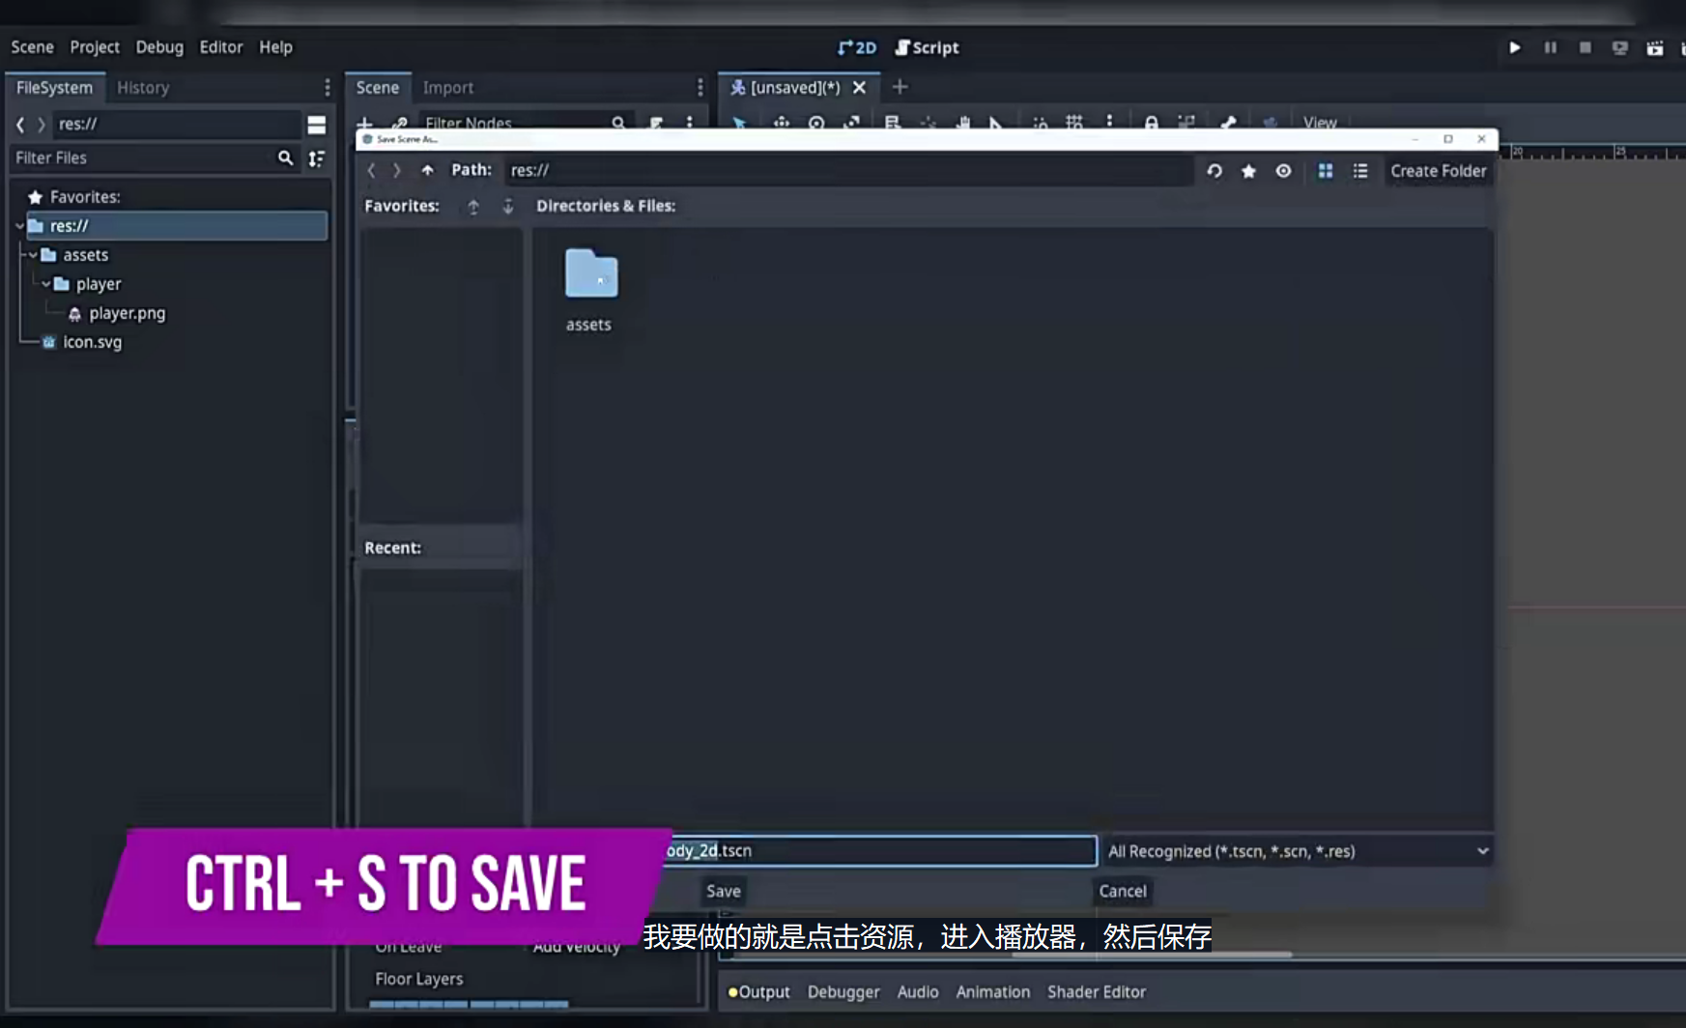Toggle FileSystem split mode icon
1686x1028 pixels.
tap(316, 125)
